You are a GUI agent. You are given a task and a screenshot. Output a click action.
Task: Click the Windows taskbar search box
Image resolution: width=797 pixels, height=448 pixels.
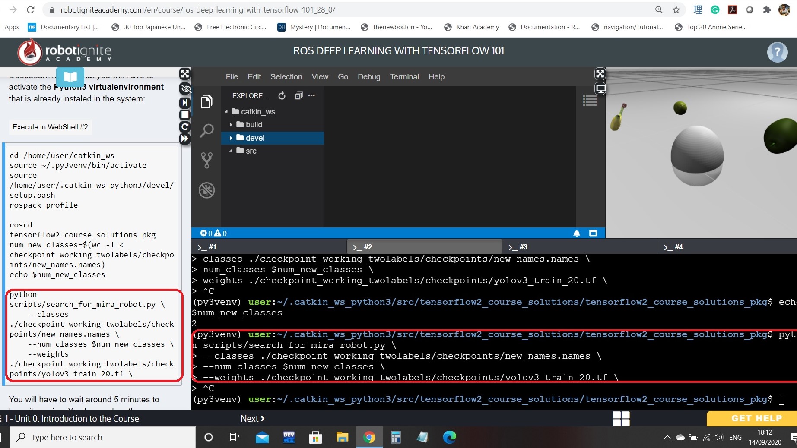[x=103, y=437]
